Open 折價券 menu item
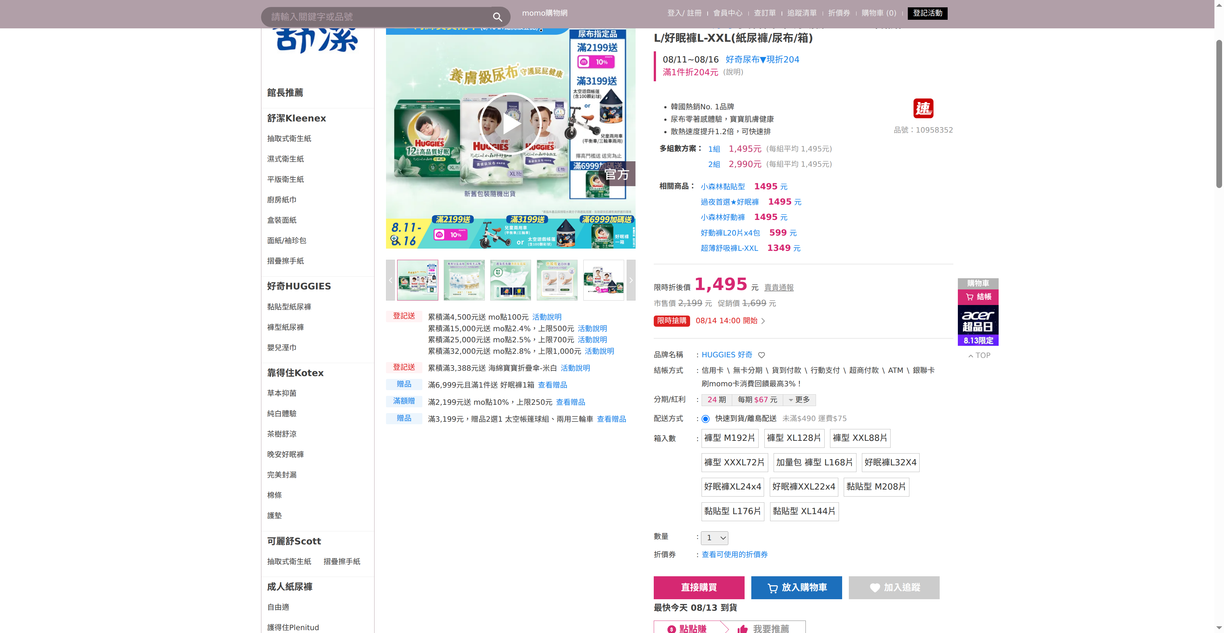The image size is (1224, 633). point(839,13)
